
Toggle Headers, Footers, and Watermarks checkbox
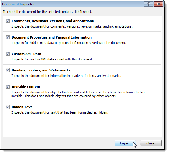point(7,70)
